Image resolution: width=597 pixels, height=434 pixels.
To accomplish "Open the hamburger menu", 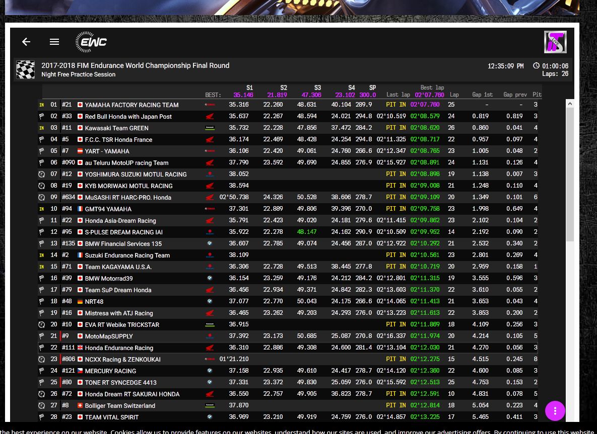I will tap(54, 42).
